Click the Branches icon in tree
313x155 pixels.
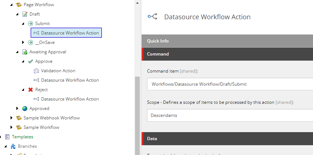[x=13, y=146]
